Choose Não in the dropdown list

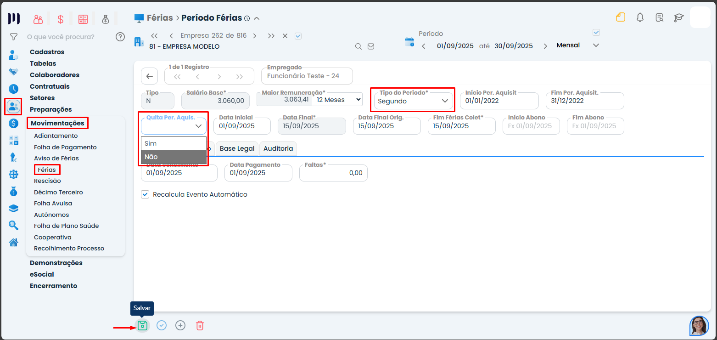click(174, 157)
